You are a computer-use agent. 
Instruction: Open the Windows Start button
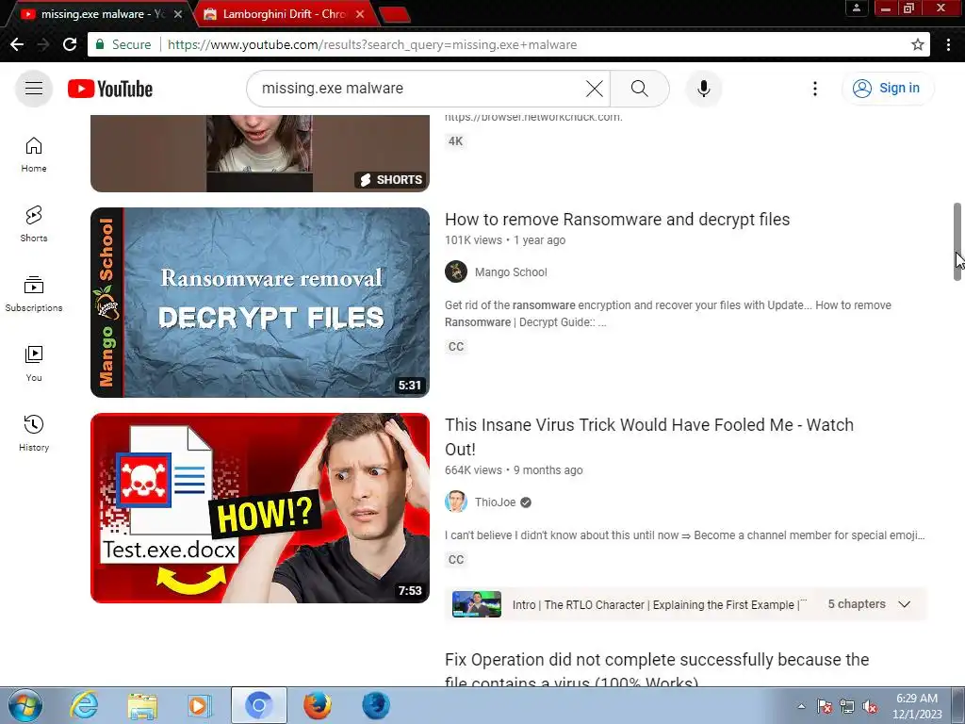click(x=25, y=705)
